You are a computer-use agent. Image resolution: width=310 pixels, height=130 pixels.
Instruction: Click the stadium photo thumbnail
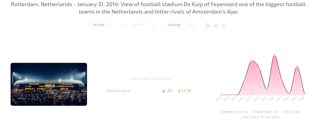49,84
